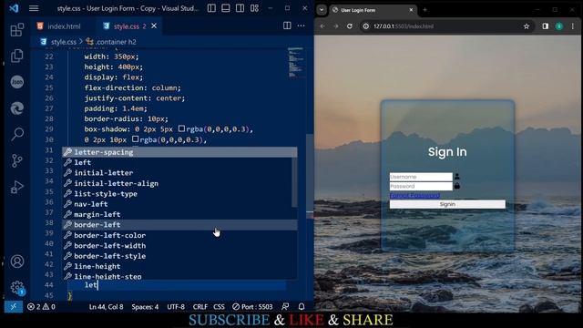This screenshot has height=328, width=583.
Task: Bookmark this page with the star
Action: 527,26
